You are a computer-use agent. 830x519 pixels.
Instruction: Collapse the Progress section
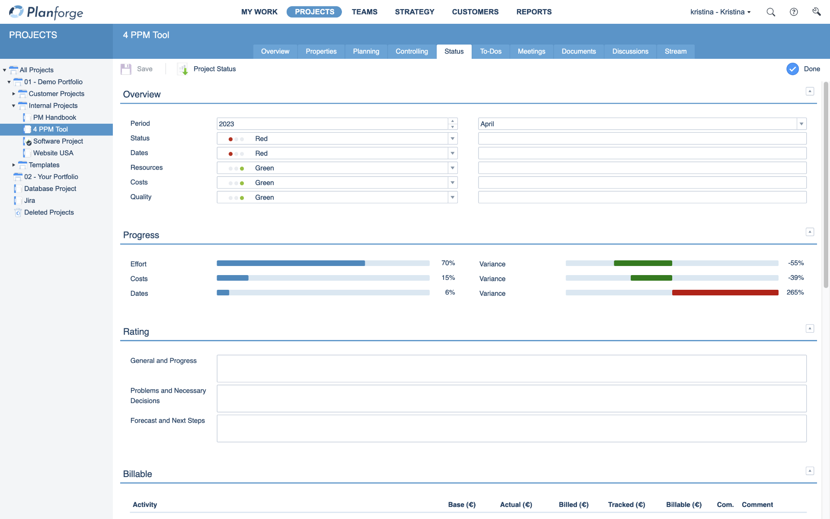[810, 232]
